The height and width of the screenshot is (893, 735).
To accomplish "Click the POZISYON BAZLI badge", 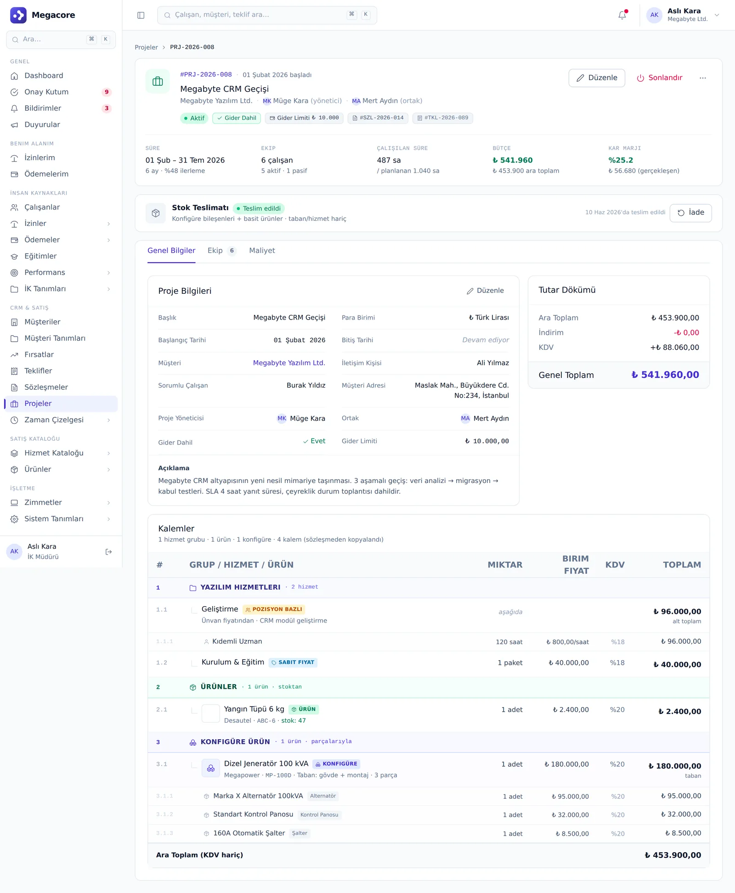I will coord(274,610).
